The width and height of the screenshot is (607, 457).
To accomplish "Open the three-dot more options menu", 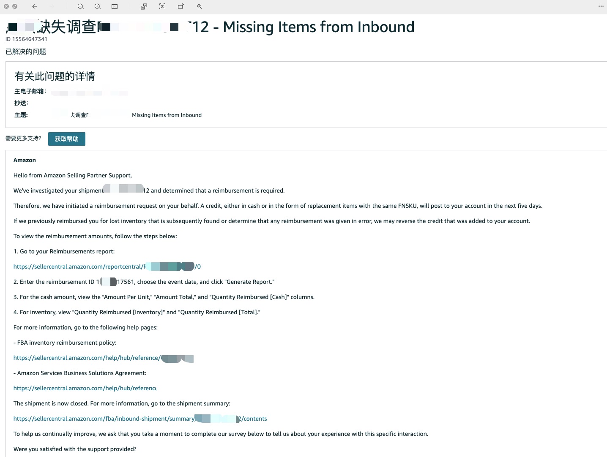I will point(601,6).
